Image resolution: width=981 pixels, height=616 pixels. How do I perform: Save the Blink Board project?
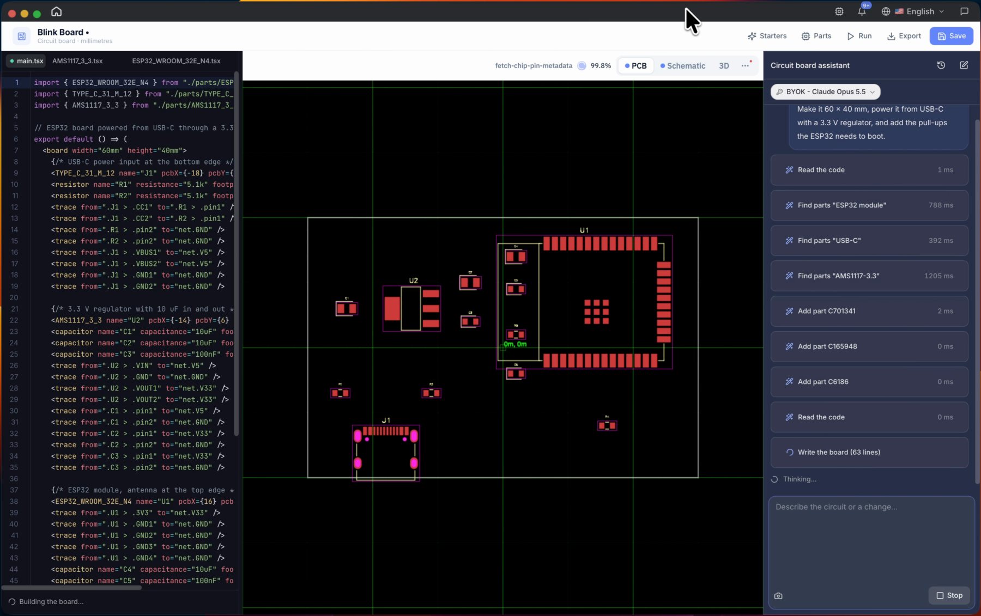coord(951,36)
